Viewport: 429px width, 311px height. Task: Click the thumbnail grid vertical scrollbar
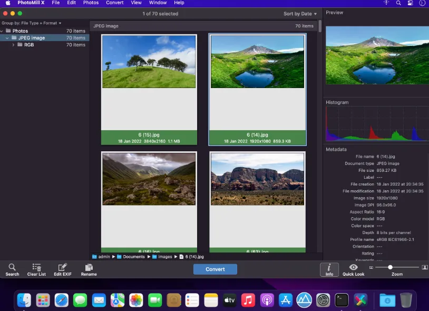320,26
